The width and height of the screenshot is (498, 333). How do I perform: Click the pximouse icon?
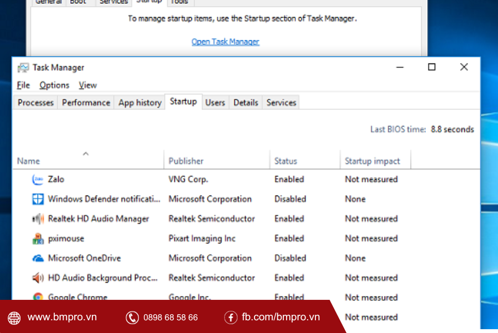point(38,239)
